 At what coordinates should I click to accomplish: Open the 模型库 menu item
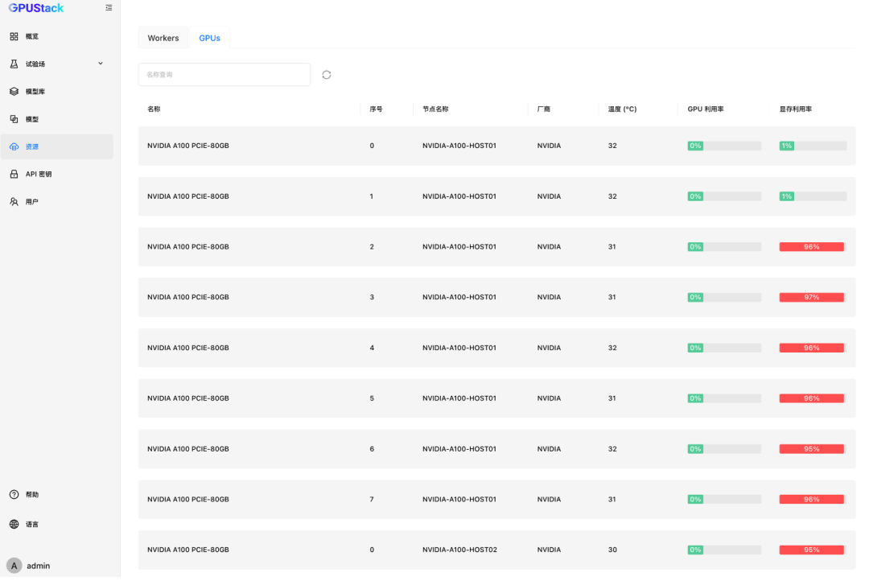coord(56,92)
